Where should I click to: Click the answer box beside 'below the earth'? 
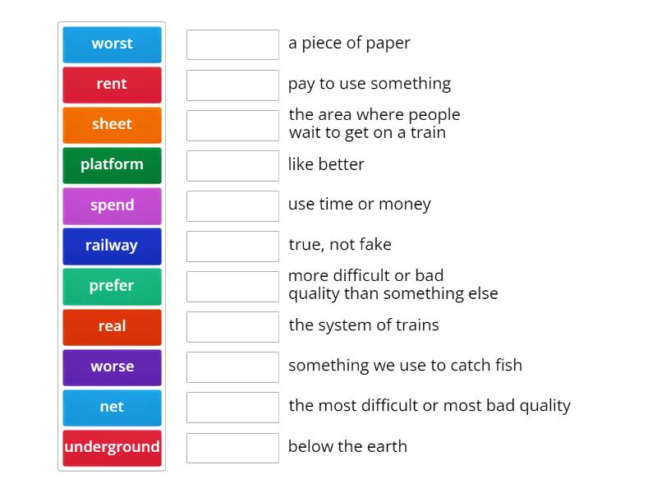pos(232,448)
